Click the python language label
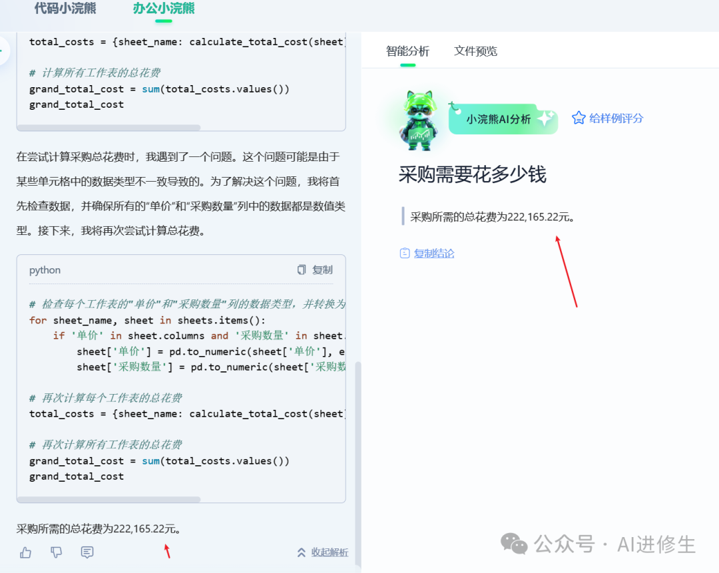The height and width of the screenshot is (573, 719). coord(45,270)
